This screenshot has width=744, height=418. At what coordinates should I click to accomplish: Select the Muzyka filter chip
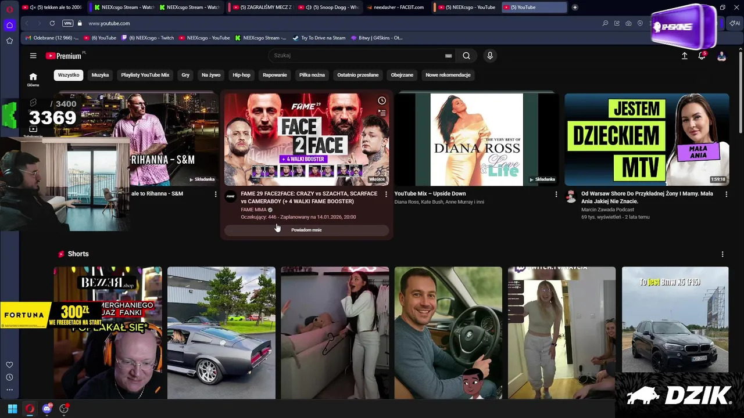[100, 75]
